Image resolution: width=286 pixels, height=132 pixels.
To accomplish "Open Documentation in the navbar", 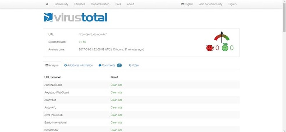I will tap(100, 4).
